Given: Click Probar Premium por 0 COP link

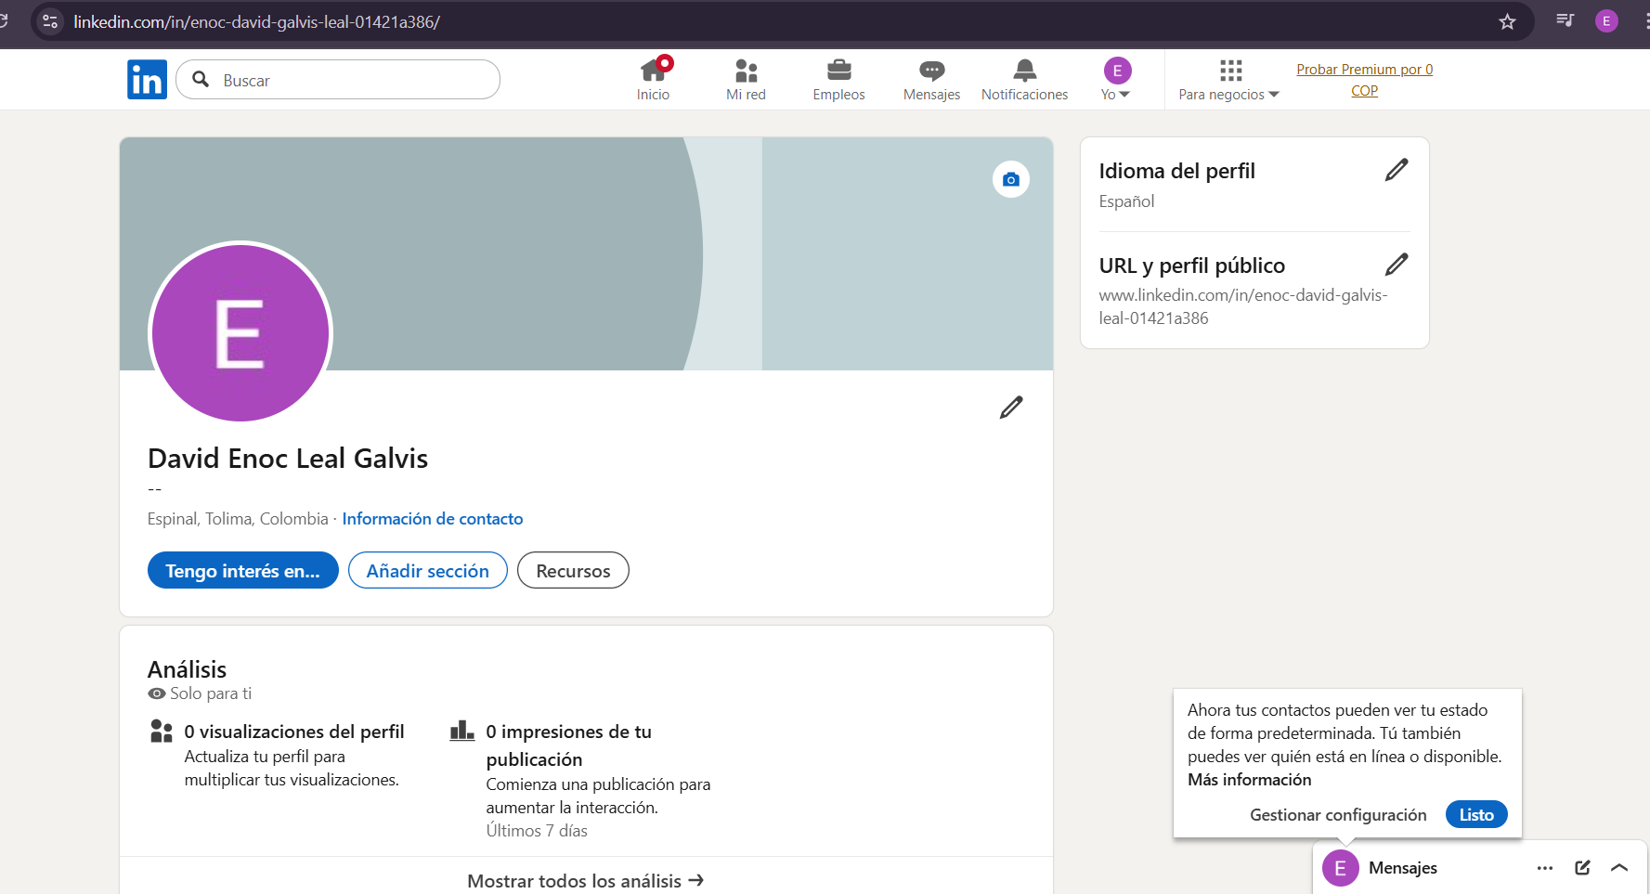Looking at the screenshot, I should (x=1364, y=80).
